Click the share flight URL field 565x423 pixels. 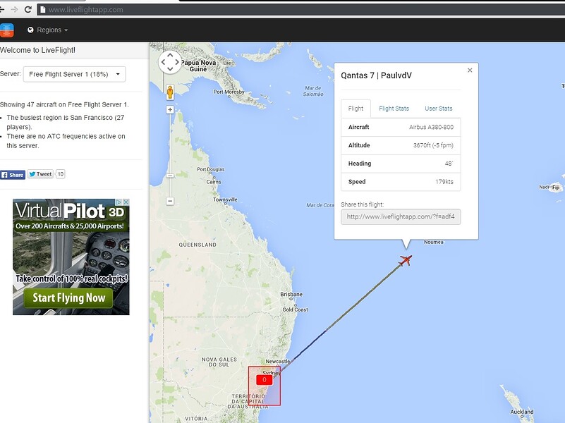pos(401,216)
